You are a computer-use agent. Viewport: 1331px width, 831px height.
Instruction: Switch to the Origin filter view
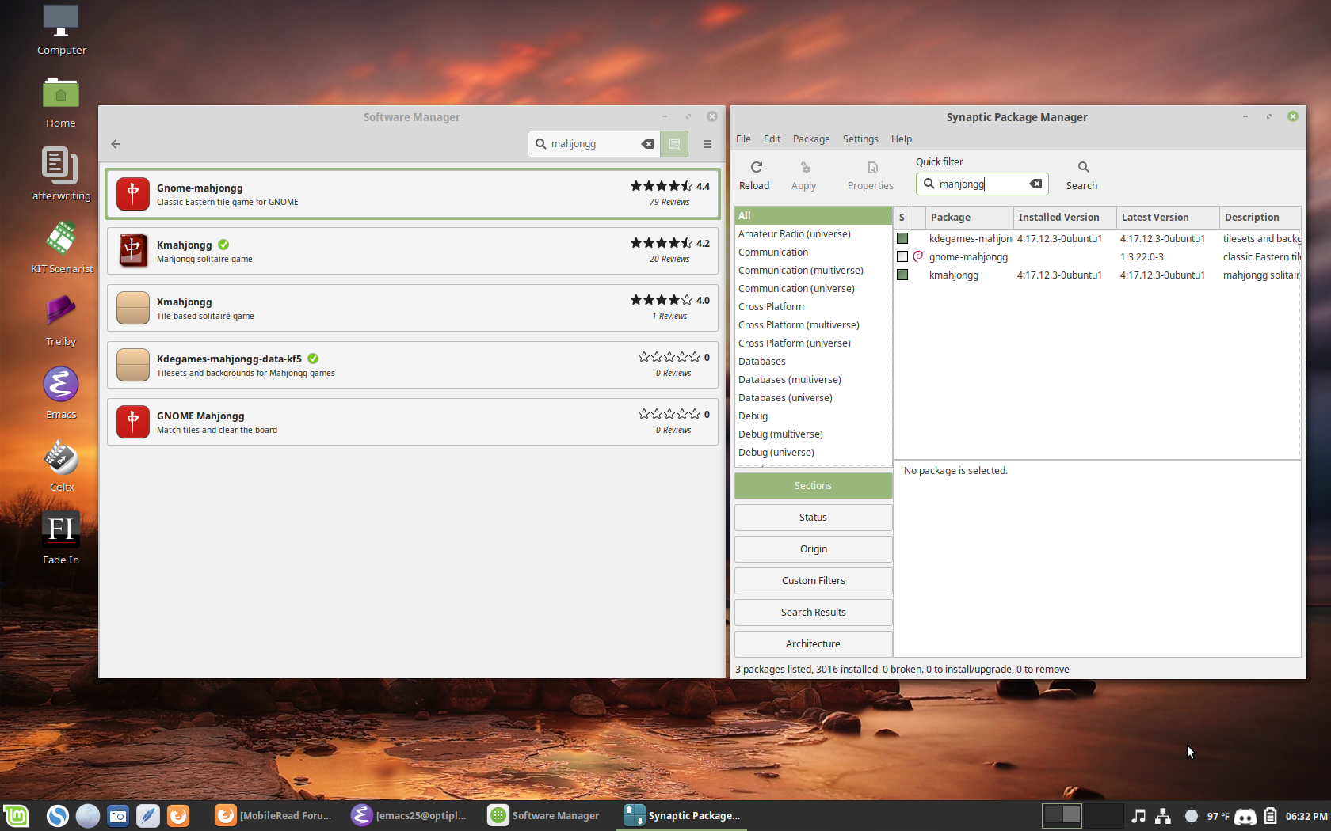click(x=813, y=549)
